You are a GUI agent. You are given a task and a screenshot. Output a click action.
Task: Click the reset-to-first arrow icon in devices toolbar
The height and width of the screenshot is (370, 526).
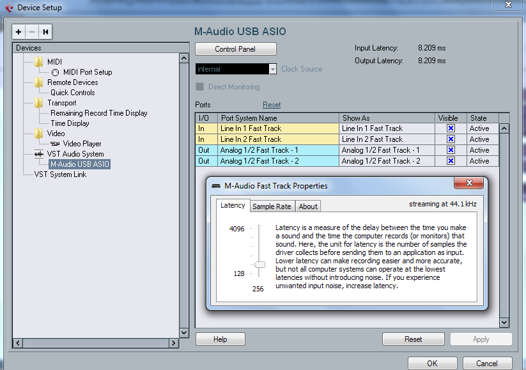45,31
